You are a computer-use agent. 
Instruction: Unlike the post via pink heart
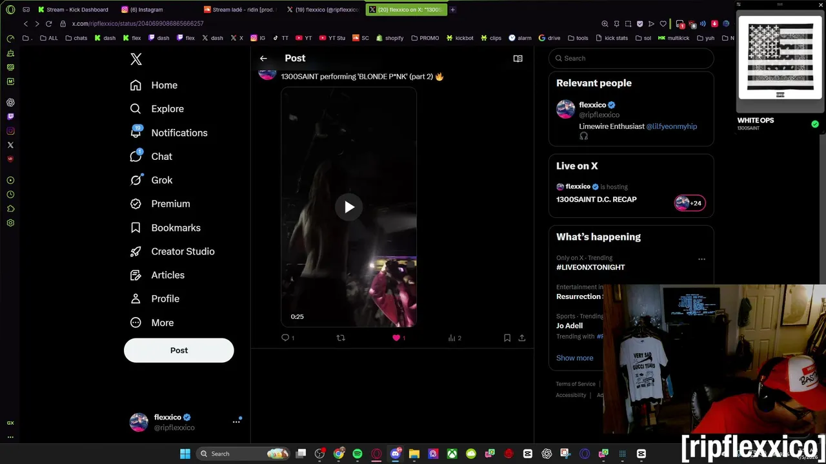396,338
